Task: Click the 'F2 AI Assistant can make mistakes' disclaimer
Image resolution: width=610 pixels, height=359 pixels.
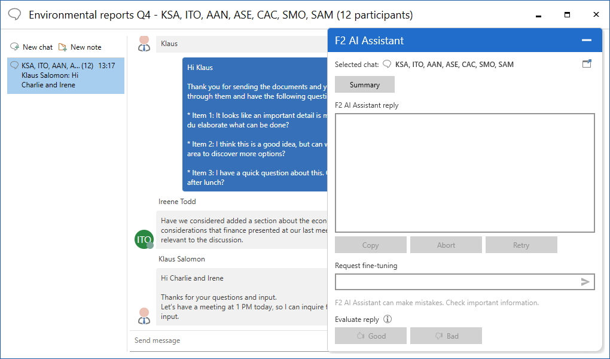Action: point(437,303)
